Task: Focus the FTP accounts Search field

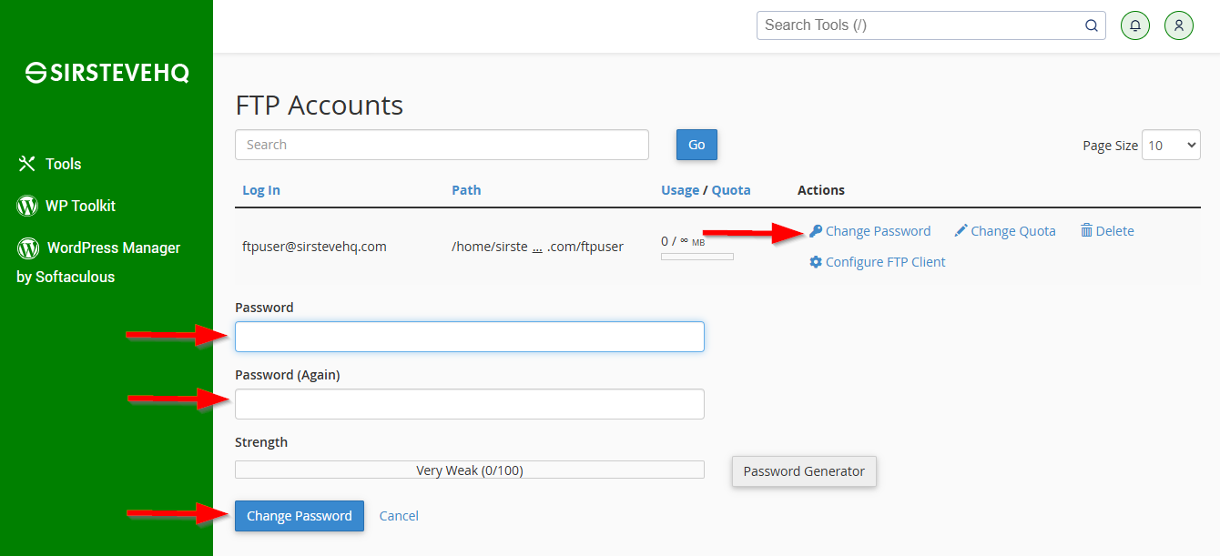Action: point(442,145)
